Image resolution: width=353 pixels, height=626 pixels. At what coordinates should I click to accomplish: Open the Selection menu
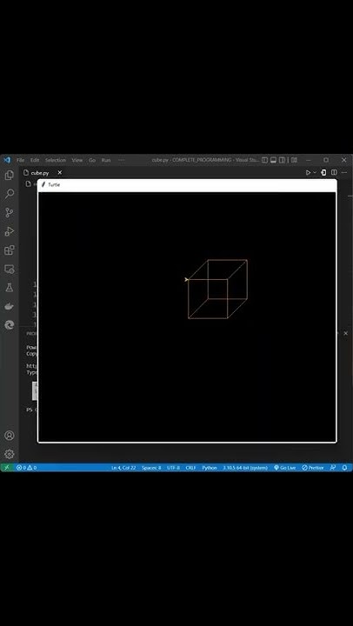pos(55,160)
